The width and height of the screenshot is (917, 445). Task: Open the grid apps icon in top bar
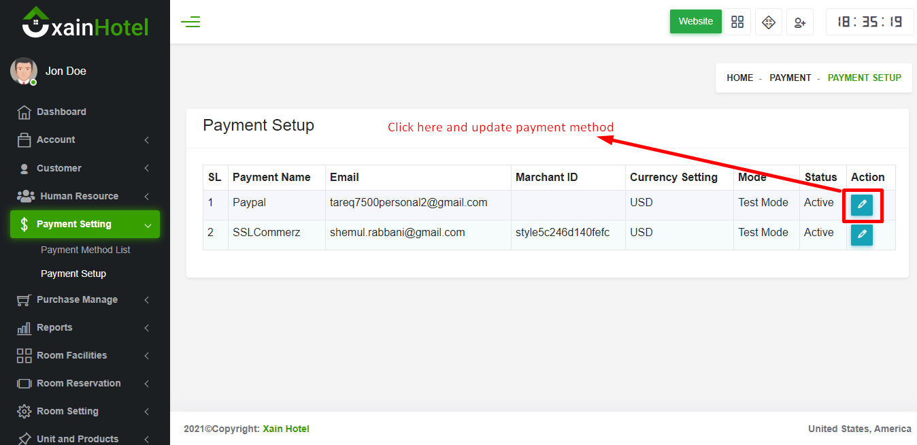[737, 22]
